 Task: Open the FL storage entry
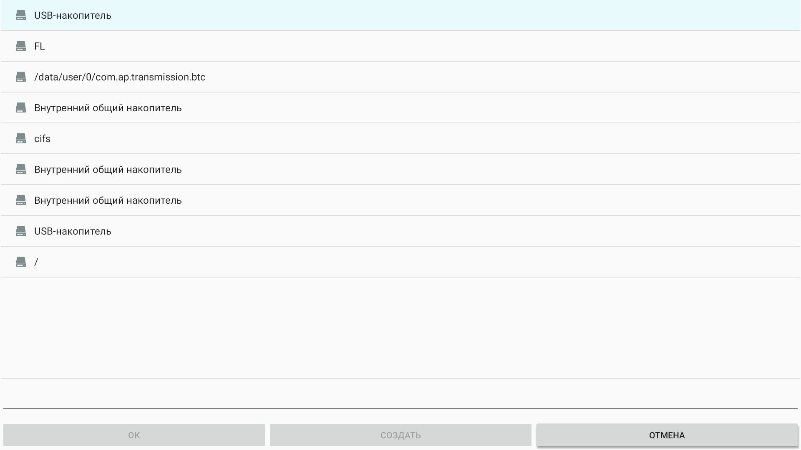pyautogui.click(x=40, y=46)
